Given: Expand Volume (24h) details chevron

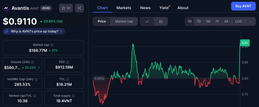Looking at the screenshot, I should 39,68.
